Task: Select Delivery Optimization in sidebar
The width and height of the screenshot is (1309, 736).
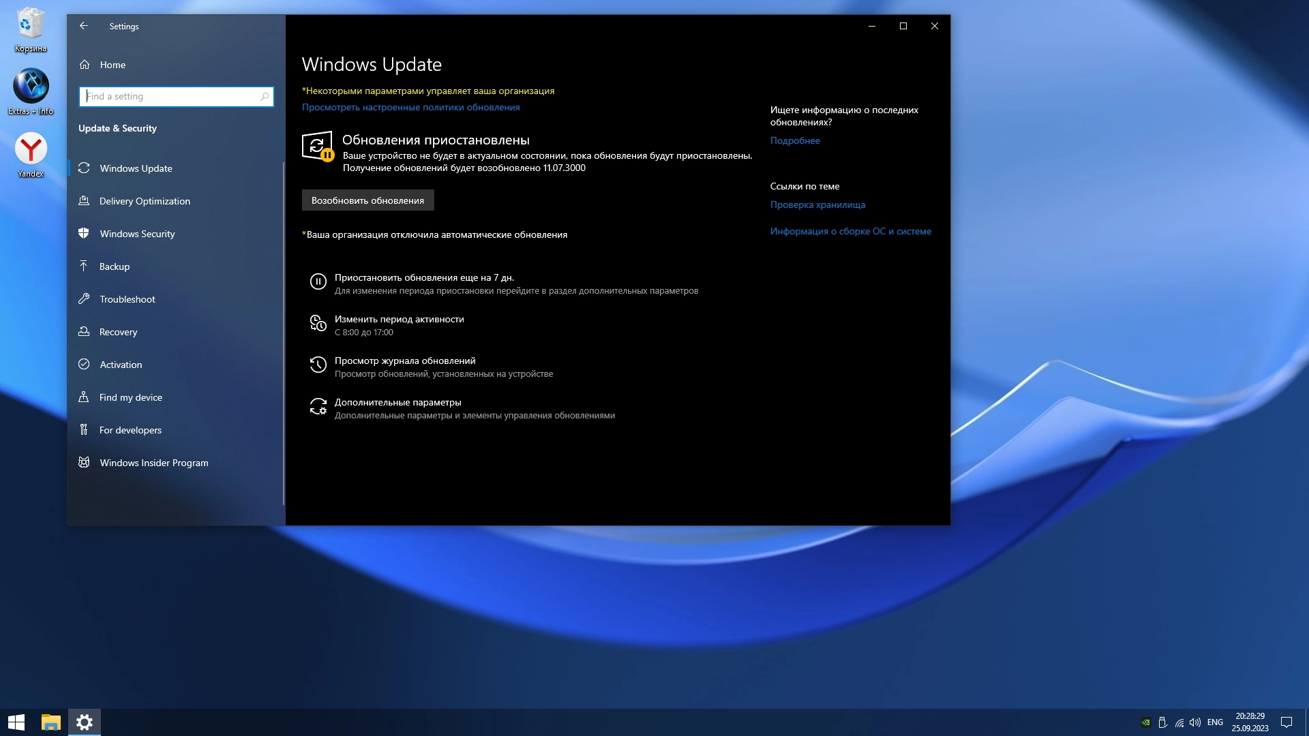Action: click(145, 201)
